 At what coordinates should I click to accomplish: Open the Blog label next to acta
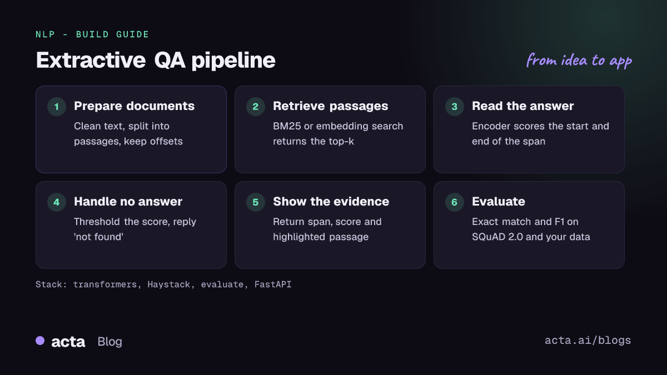[x=109, y=342]
